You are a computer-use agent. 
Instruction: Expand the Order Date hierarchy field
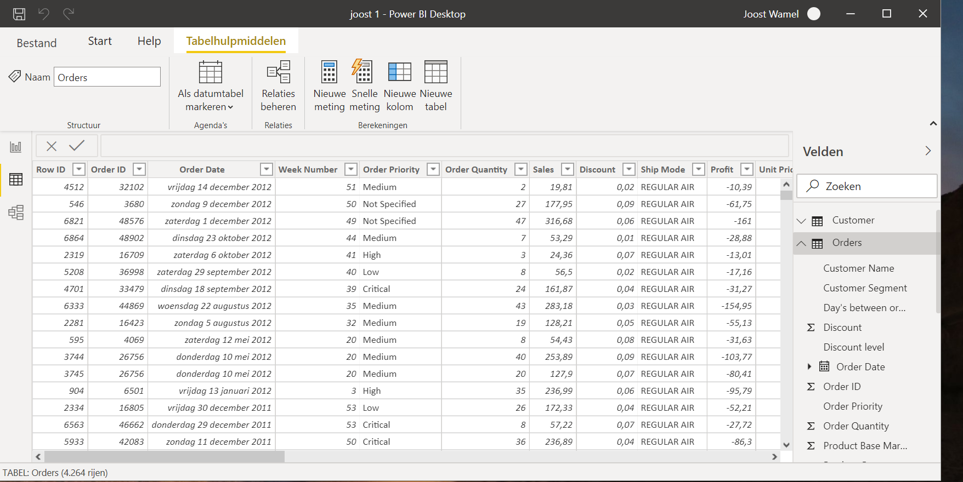point(809,366)
